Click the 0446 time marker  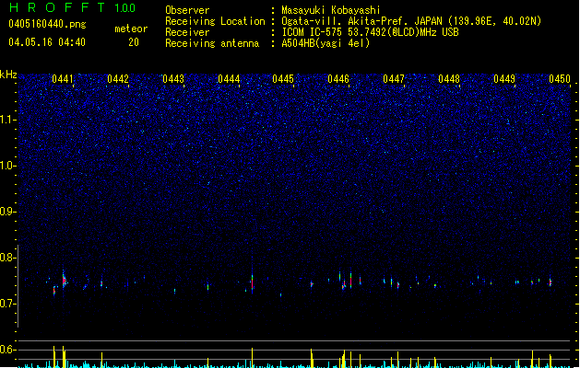click(338, 79)
